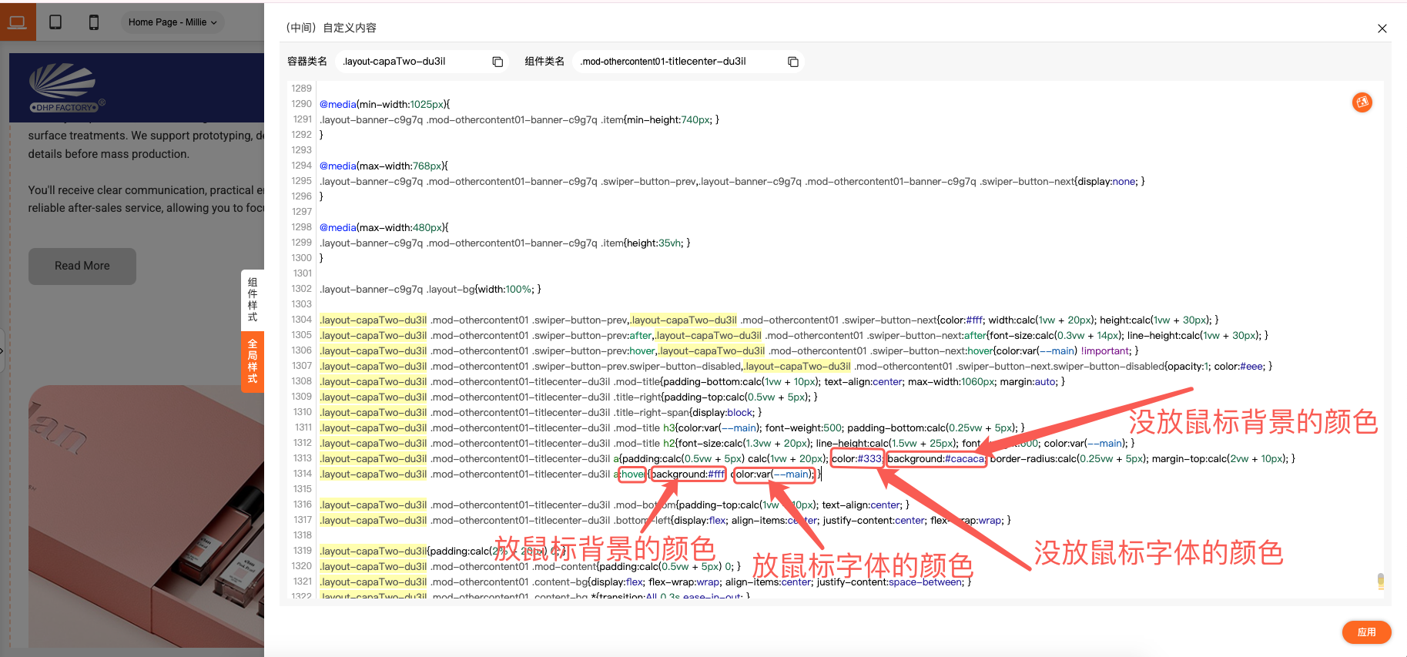Click the code editor vertical scrollbar thumb
The width and height of the screenshot is (1407, 657).
tap(1380, 581)
